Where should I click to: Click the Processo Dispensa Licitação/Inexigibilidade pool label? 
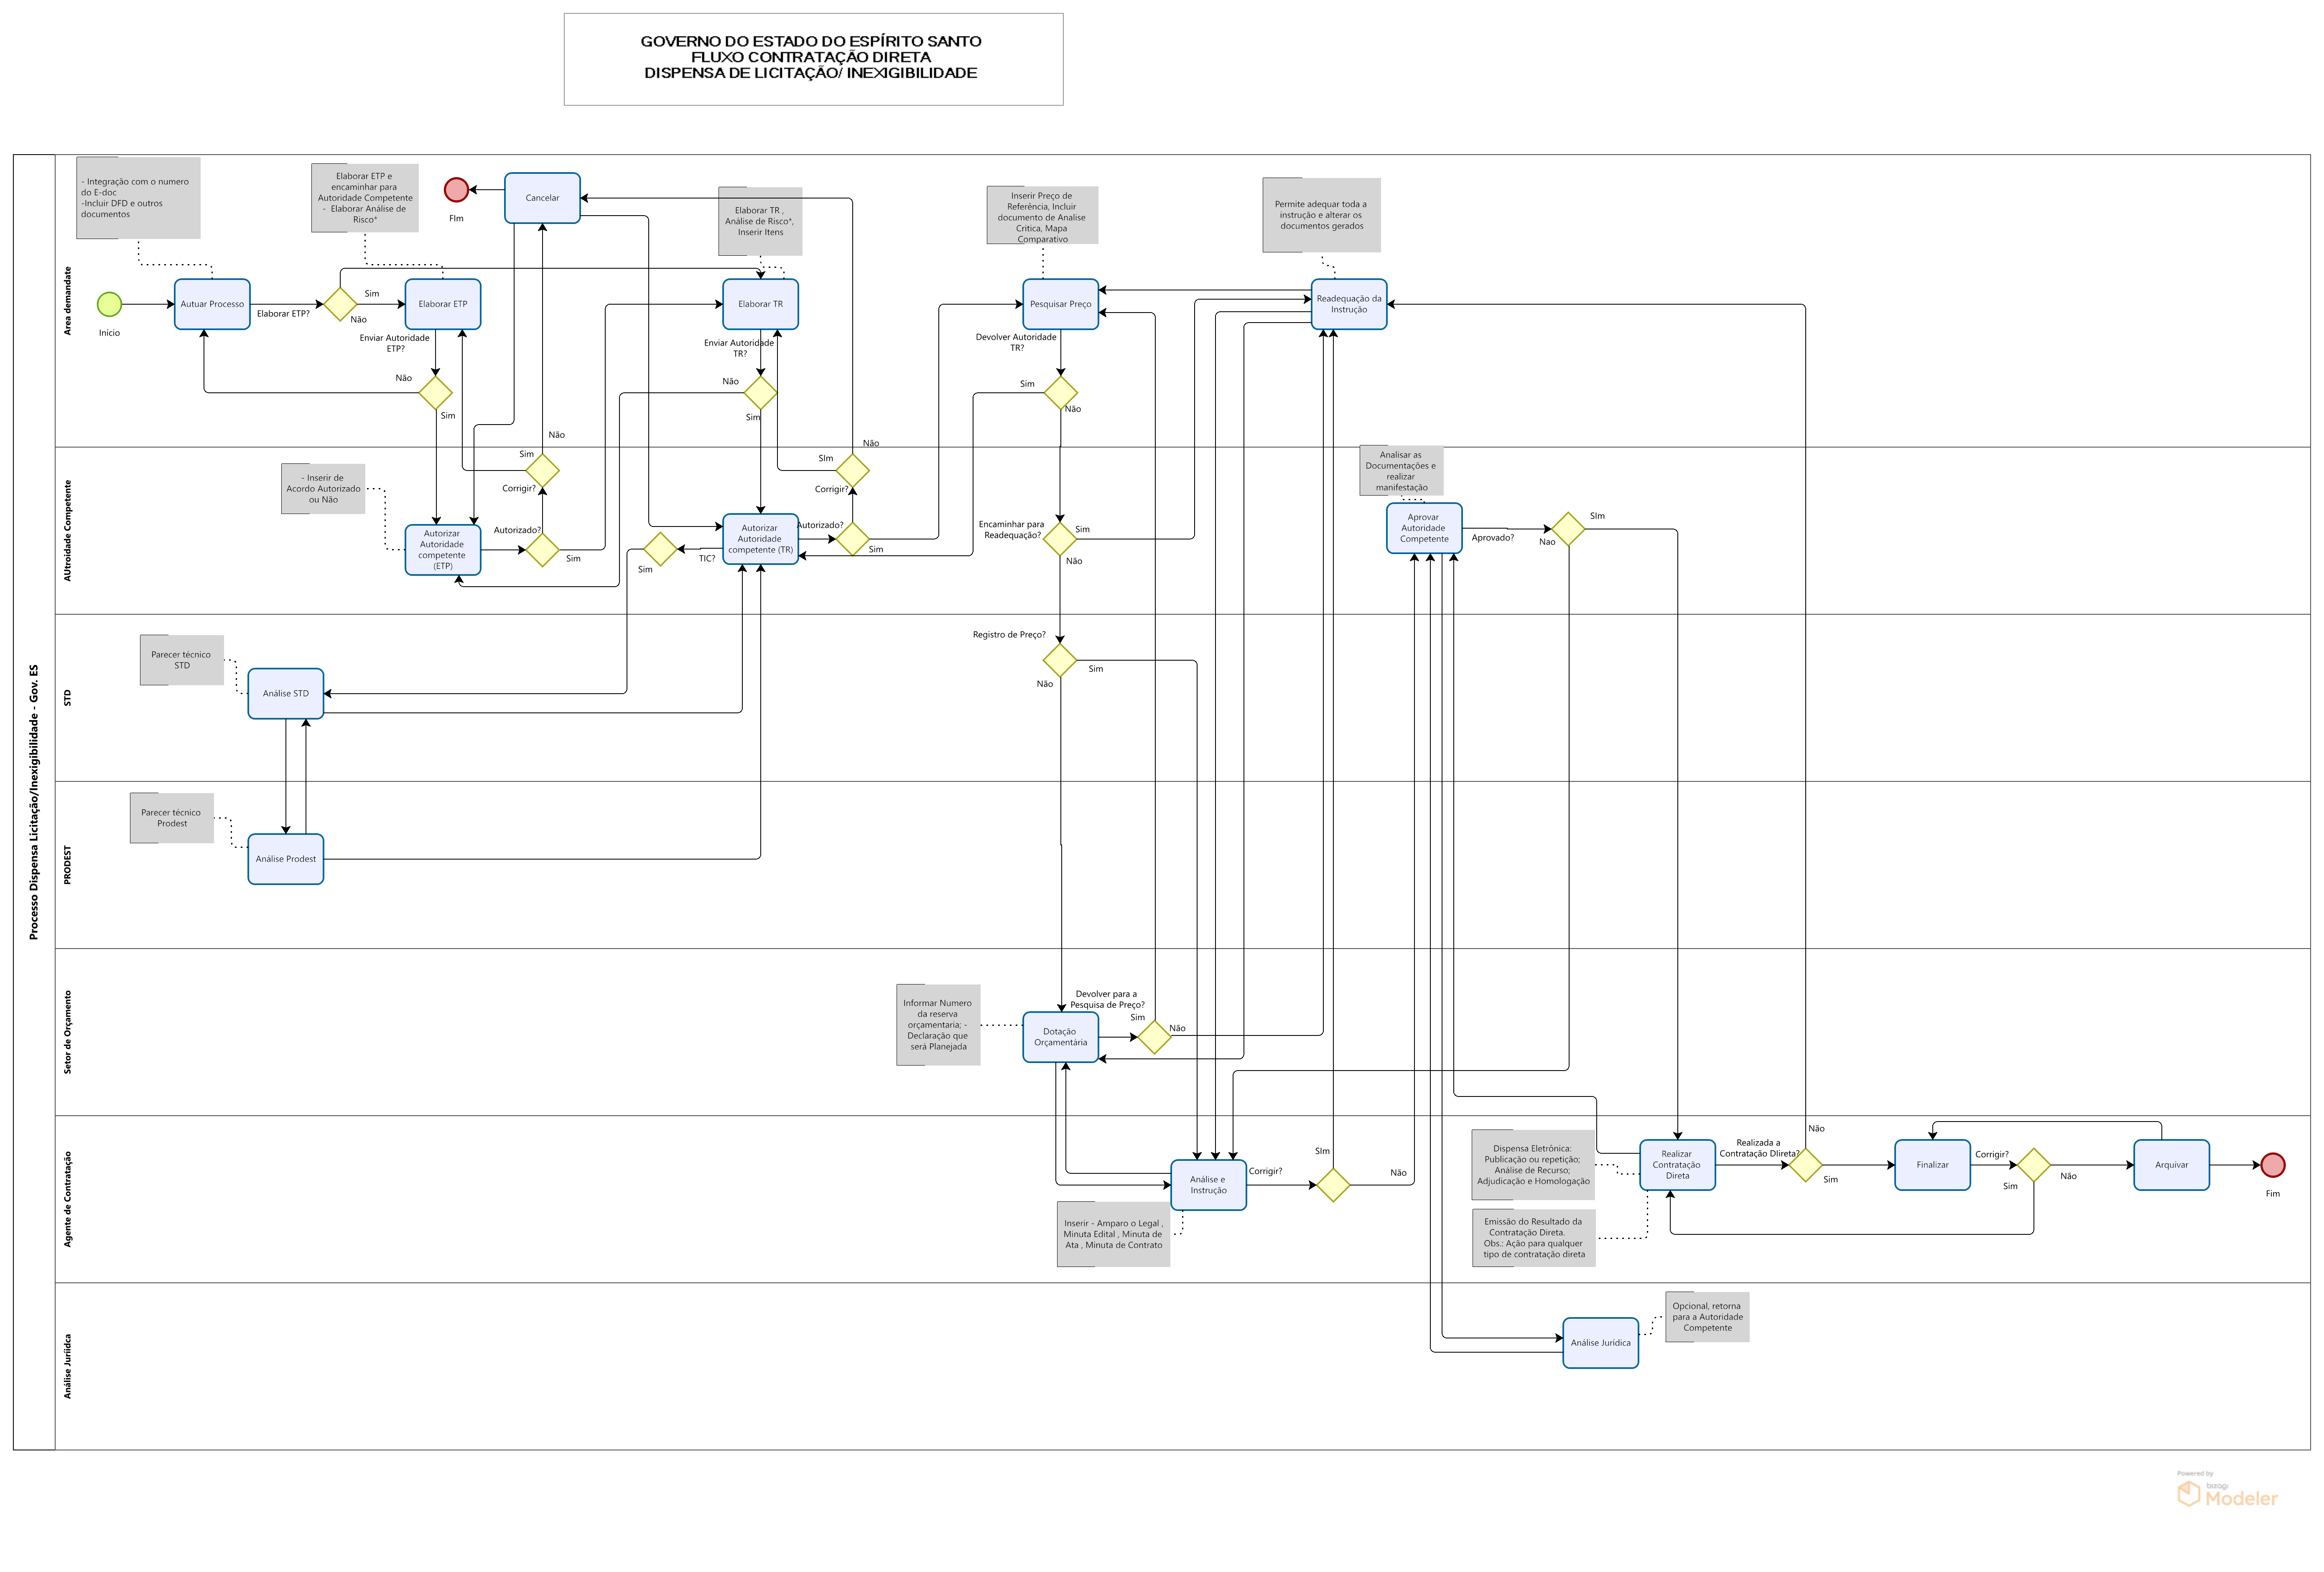click(x=33, y=802)
